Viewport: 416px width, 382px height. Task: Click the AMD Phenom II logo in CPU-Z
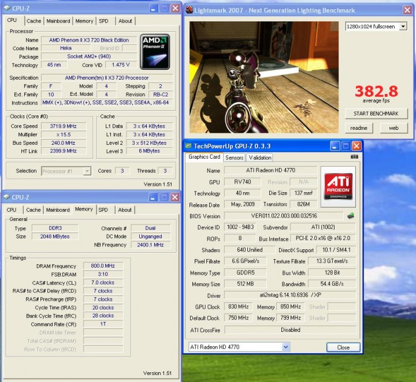coord(155,52)
